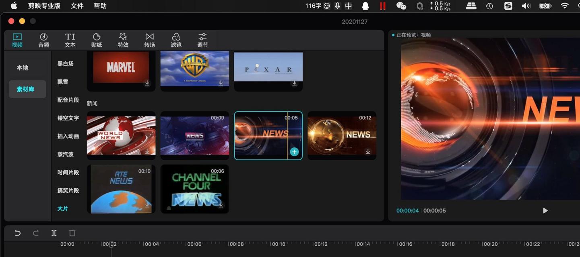The height and width of the screenshot is (257, 580).
Task: Click the 正在预览: 视频 label
Action: click(414, 35)
